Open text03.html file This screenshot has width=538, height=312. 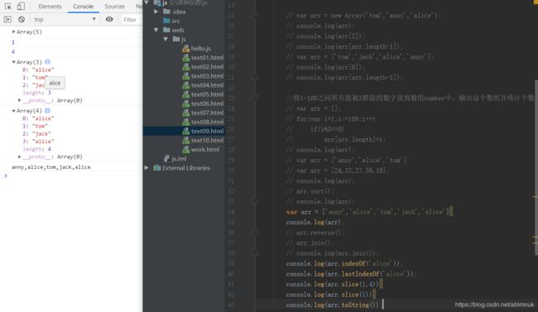point(207,76)
